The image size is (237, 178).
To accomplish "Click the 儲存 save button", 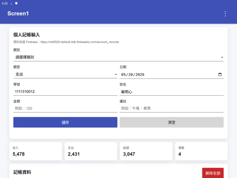I will [65, 122].
